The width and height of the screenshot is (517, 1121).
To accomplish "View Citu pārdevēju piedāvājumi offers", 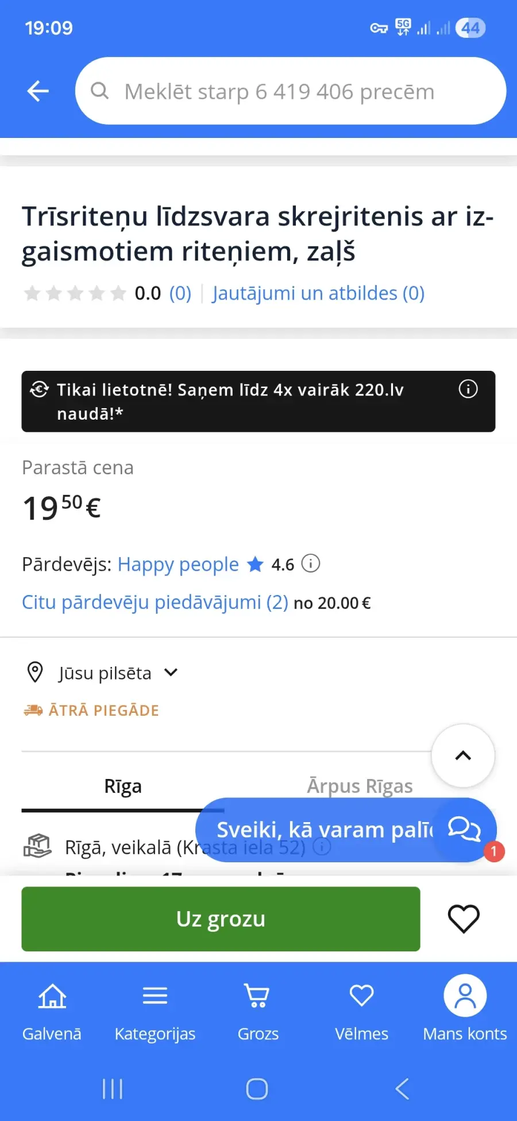I will coord(155,602).
